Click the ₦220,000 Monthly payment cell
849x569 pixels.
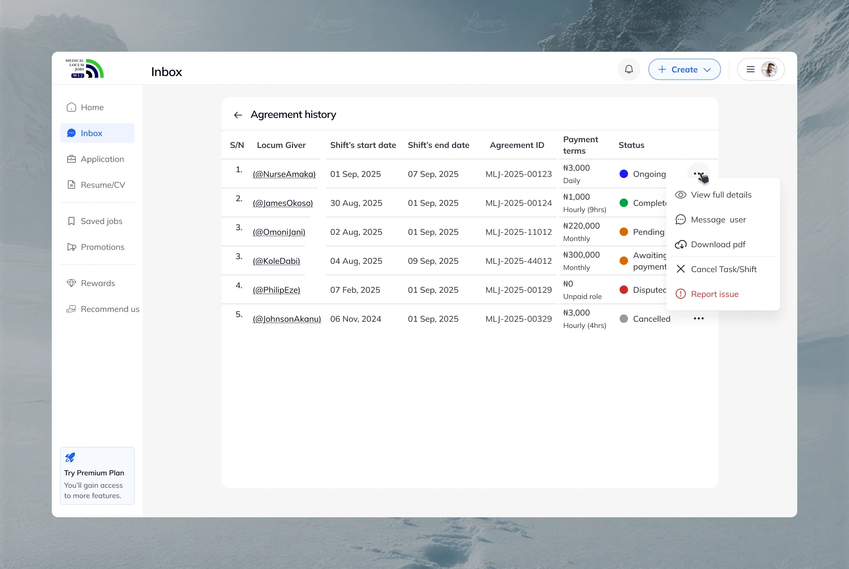click(581, 232)
